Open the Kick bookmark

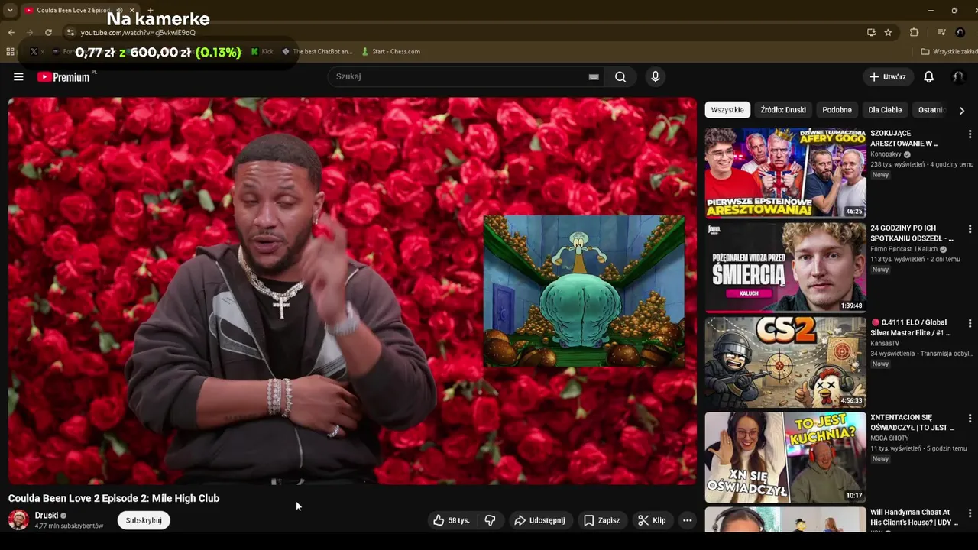click(262, 51)
